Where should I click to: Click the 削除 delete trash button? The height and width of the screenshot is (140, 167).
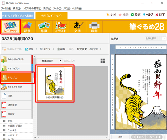pos(61,49)
